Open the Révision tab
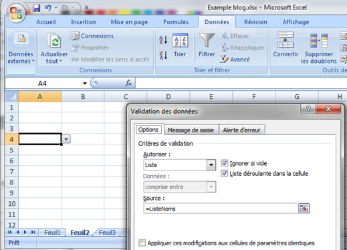 (255, 22)
